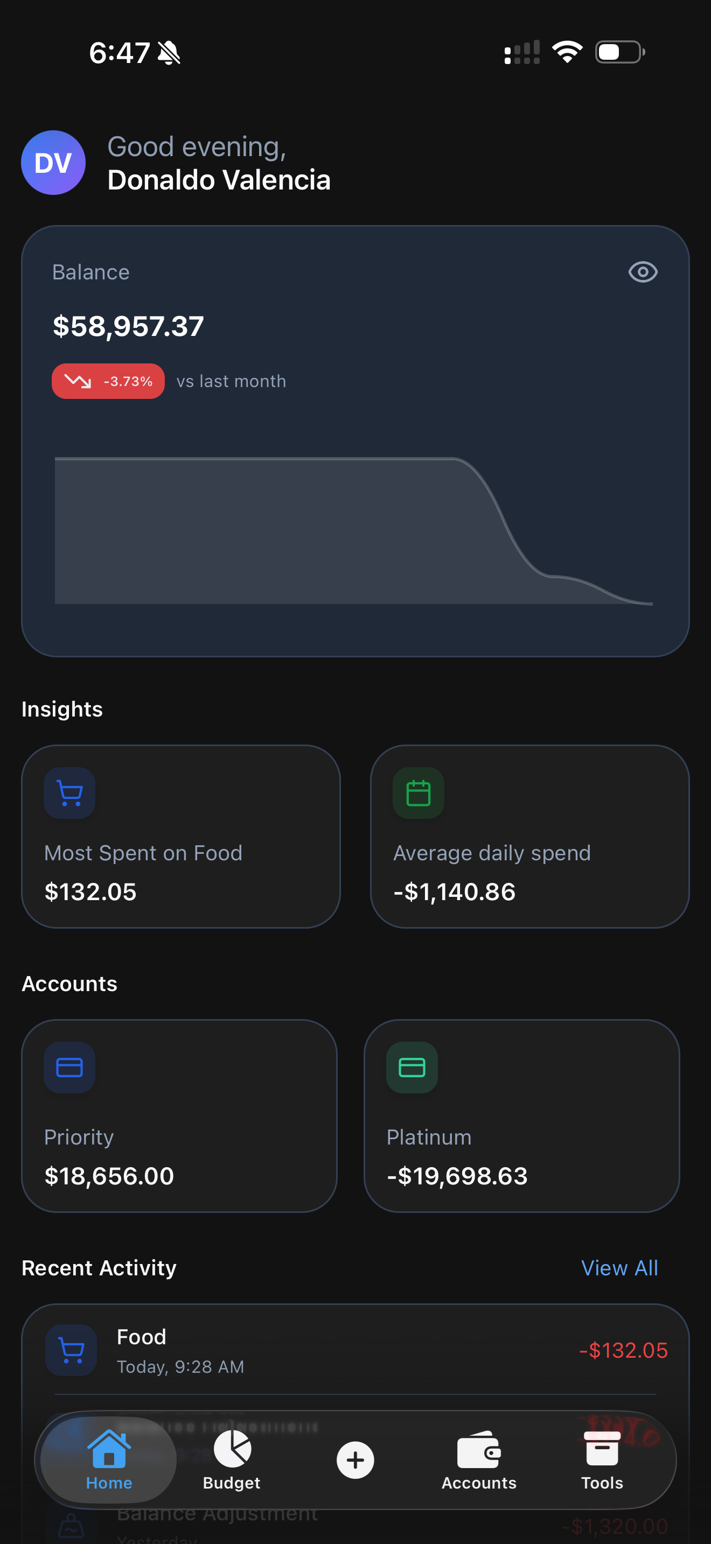Select the -$19,698.63 Platinum balance

457,1176
